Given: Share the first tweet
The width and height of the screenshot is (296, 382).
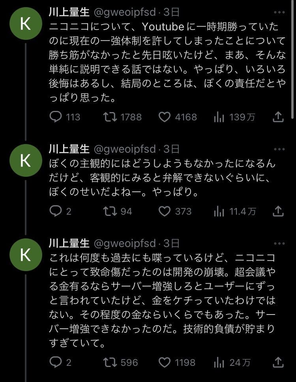Looking at the screenshot, I should click(278, 117).
